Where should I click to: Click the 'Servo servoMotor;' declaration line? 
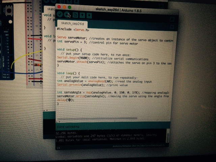[x=115, y=39]
